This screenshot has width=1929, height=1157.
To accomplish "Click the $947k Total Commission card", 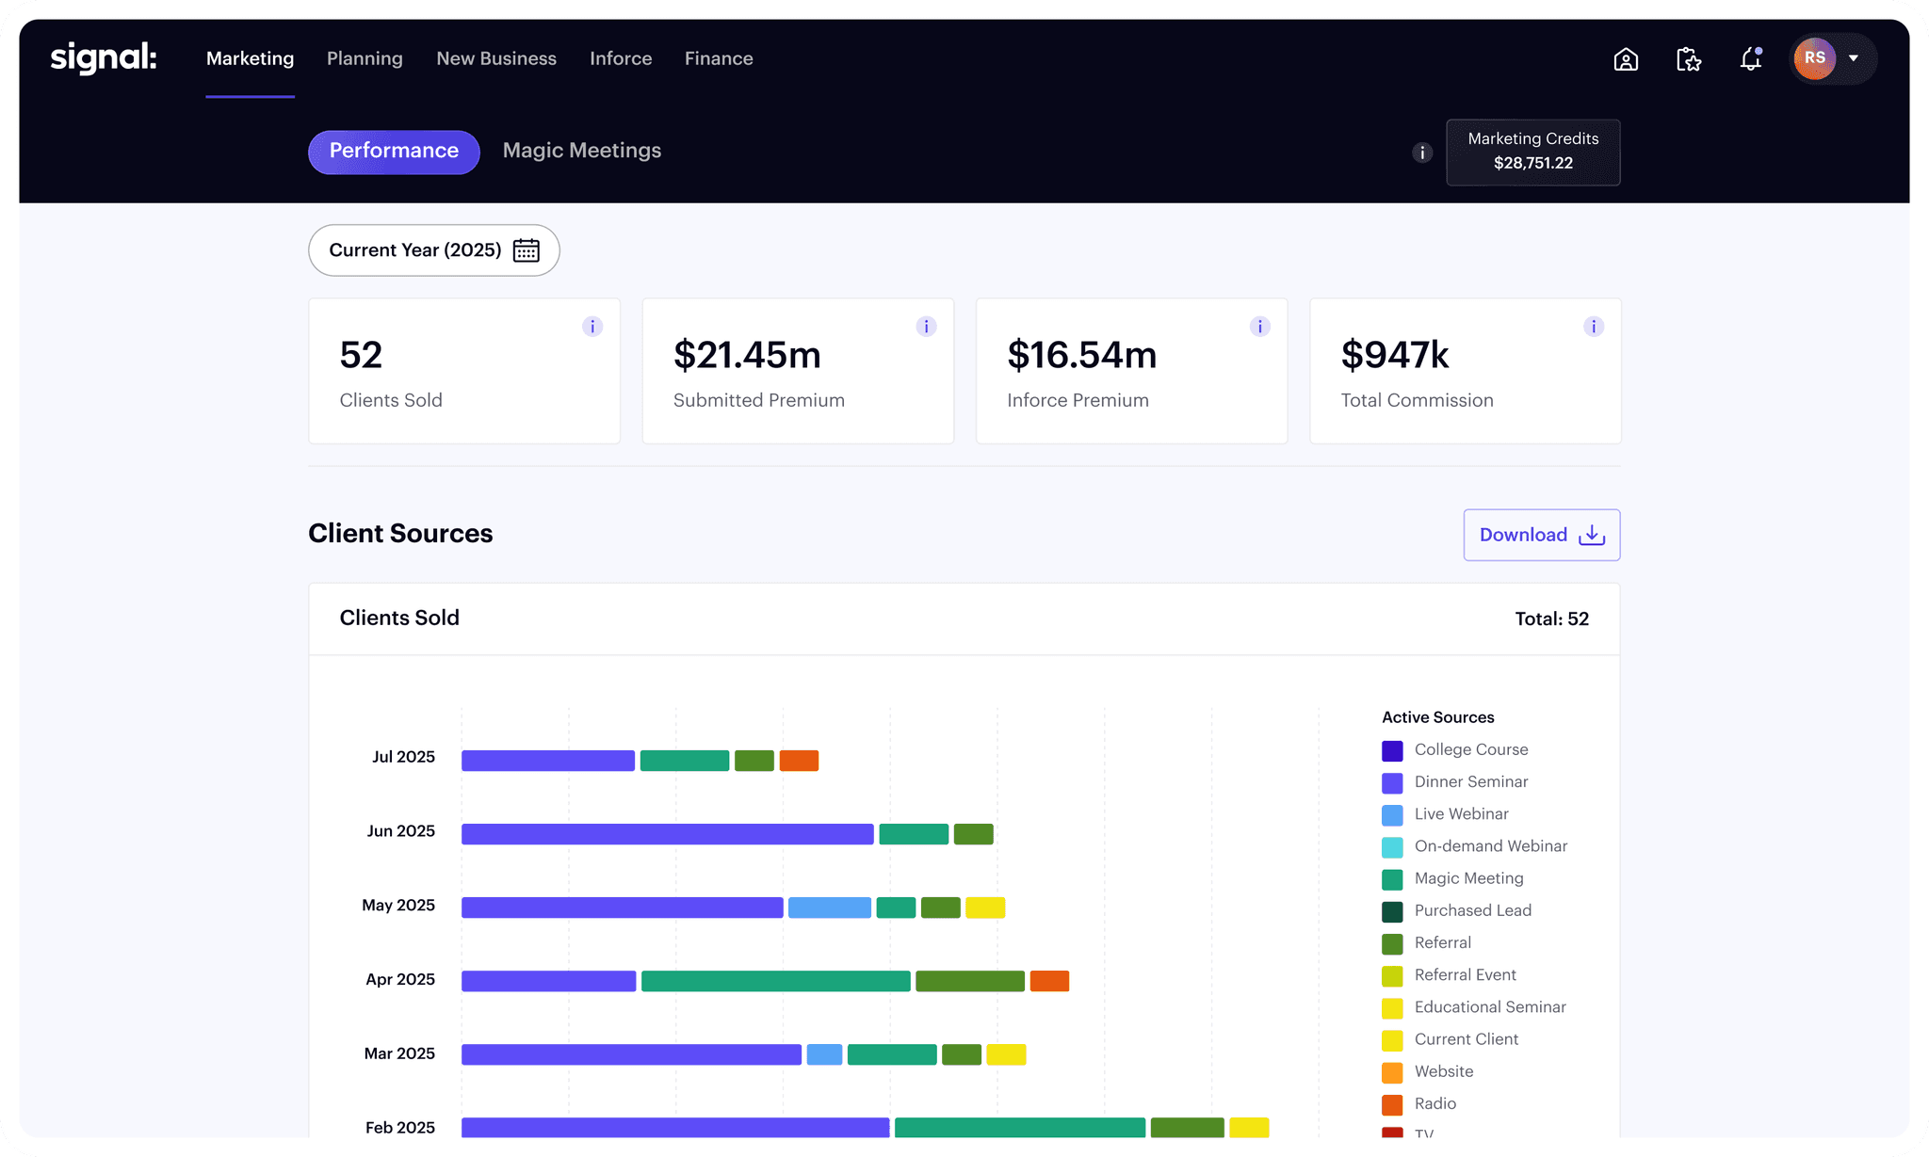I will [1466, 371].
